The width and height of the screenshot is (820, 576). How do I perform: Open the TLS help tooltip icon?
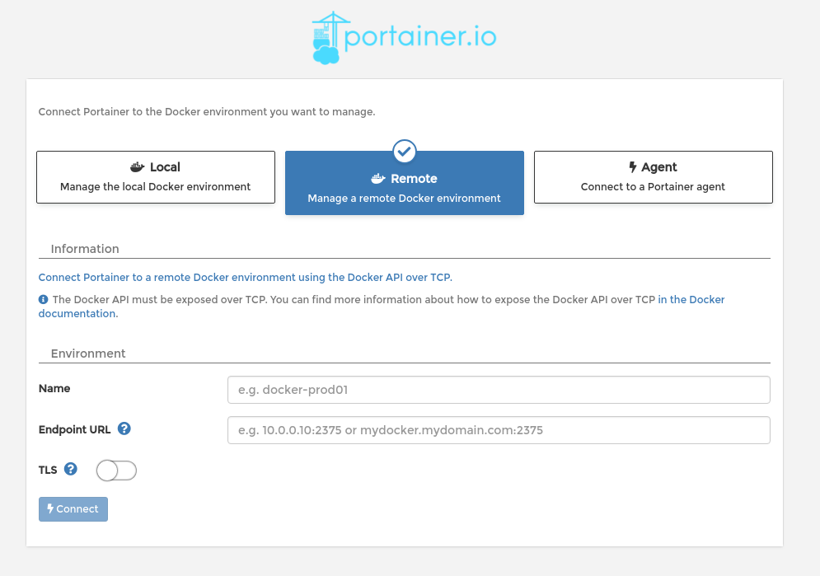(x=71, y=469)
